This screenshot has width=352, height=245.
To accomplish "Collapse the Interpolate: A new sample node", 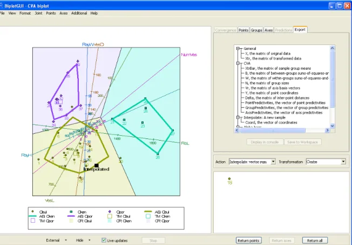I will [238, 117].
